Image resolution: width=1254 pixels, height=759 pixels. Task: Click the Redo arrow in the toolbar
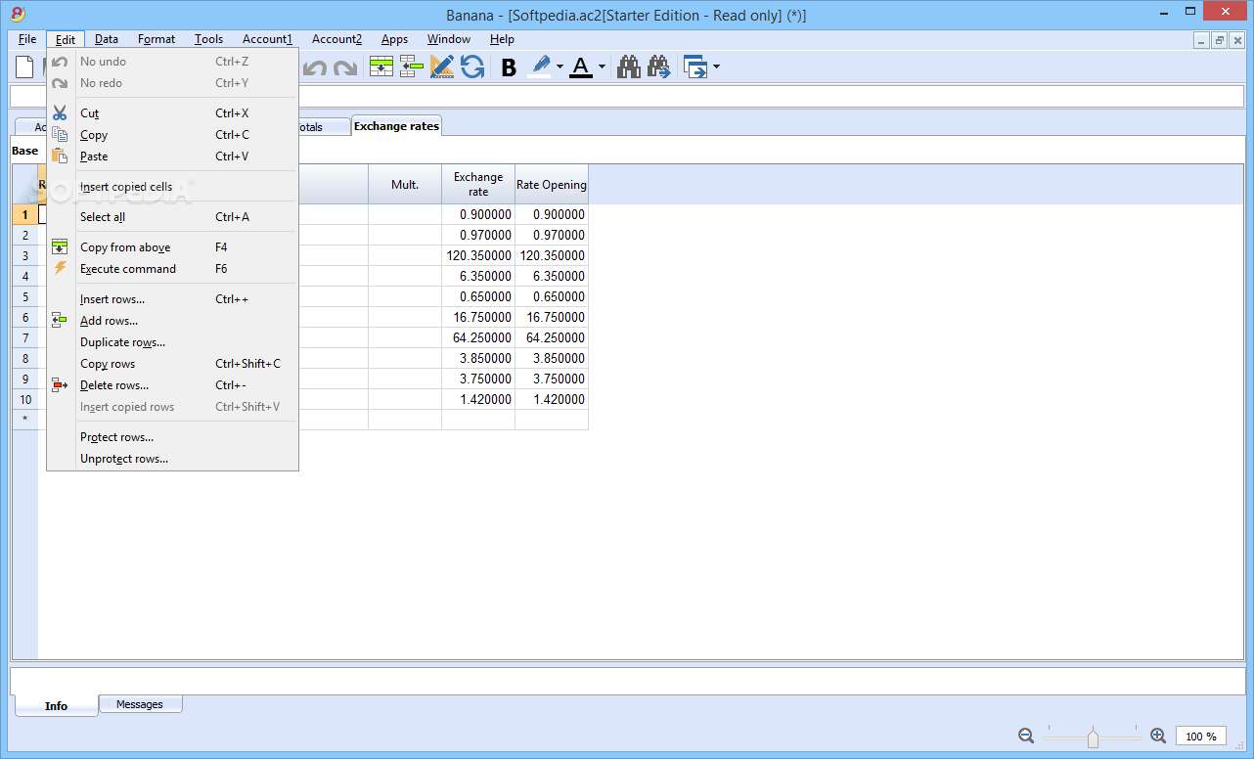[x=344, y=68]
